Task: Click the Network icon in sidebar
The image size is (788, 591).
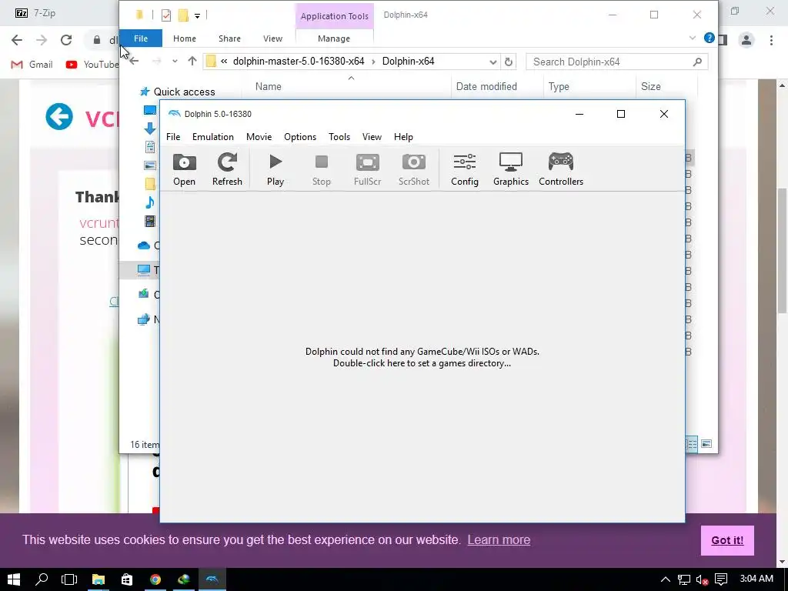Action: [x=144, y=319]
